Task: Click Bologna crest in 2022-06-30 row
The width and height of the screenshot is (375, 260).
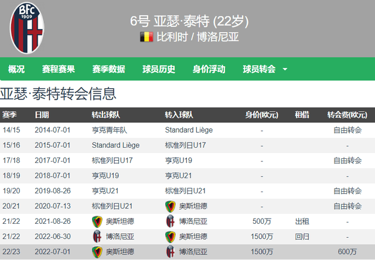Action: 97,237
